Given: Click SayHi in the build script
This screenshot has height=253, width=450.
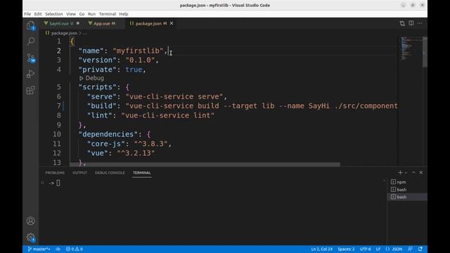Looking at the screenshot, I should coord(319,106).
